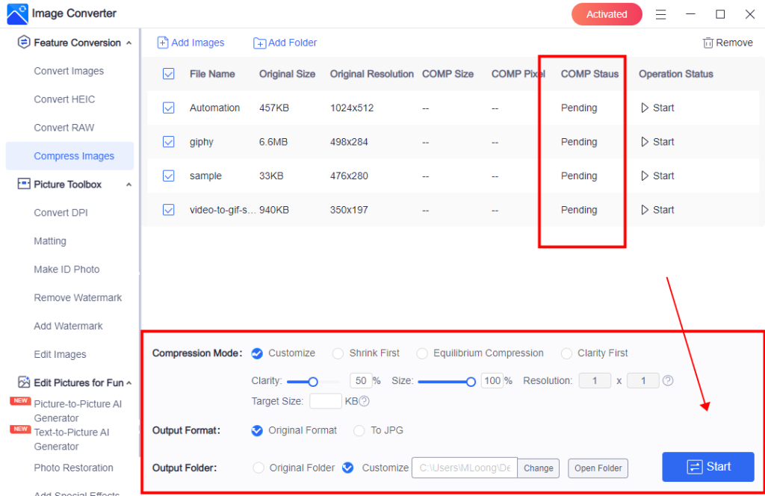The width and height of the screenshot is (765, 496).
Task: Click the Resolution help question mark
Action: tap(668, 380)
